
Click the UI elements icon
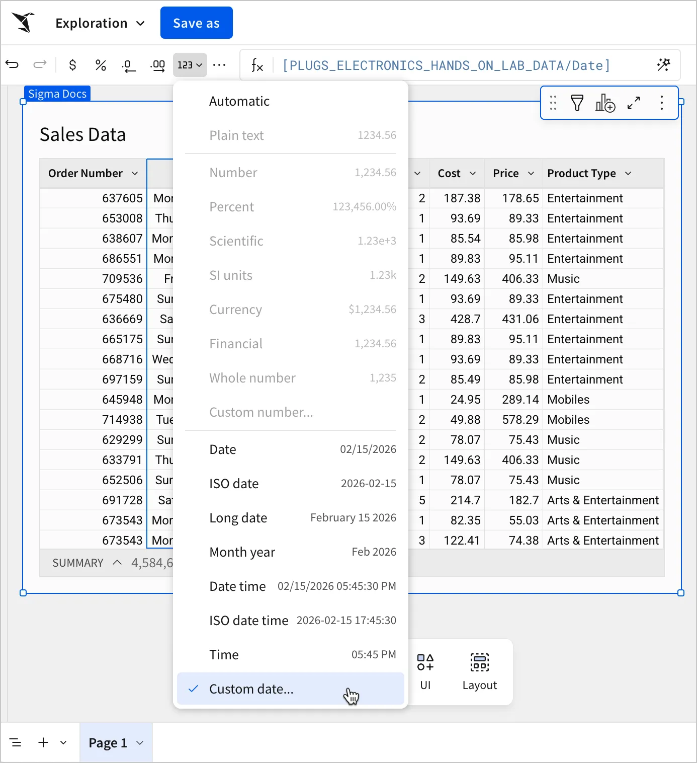coord(425,672)
